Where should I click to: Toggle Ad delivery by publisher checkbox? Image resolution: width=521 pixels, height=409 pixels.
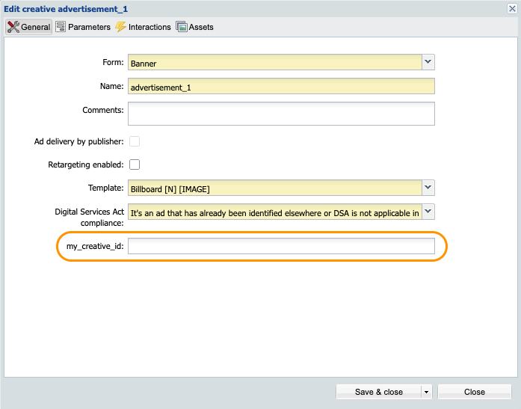click(x=135, y=141)
